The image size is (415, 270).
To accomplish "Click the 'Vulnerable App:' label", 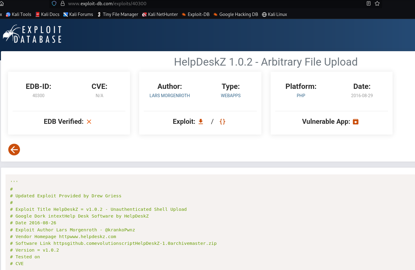I will tap(326, 122).
